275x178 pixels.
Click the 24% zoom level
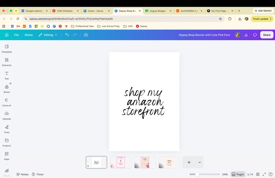(225, 174)
